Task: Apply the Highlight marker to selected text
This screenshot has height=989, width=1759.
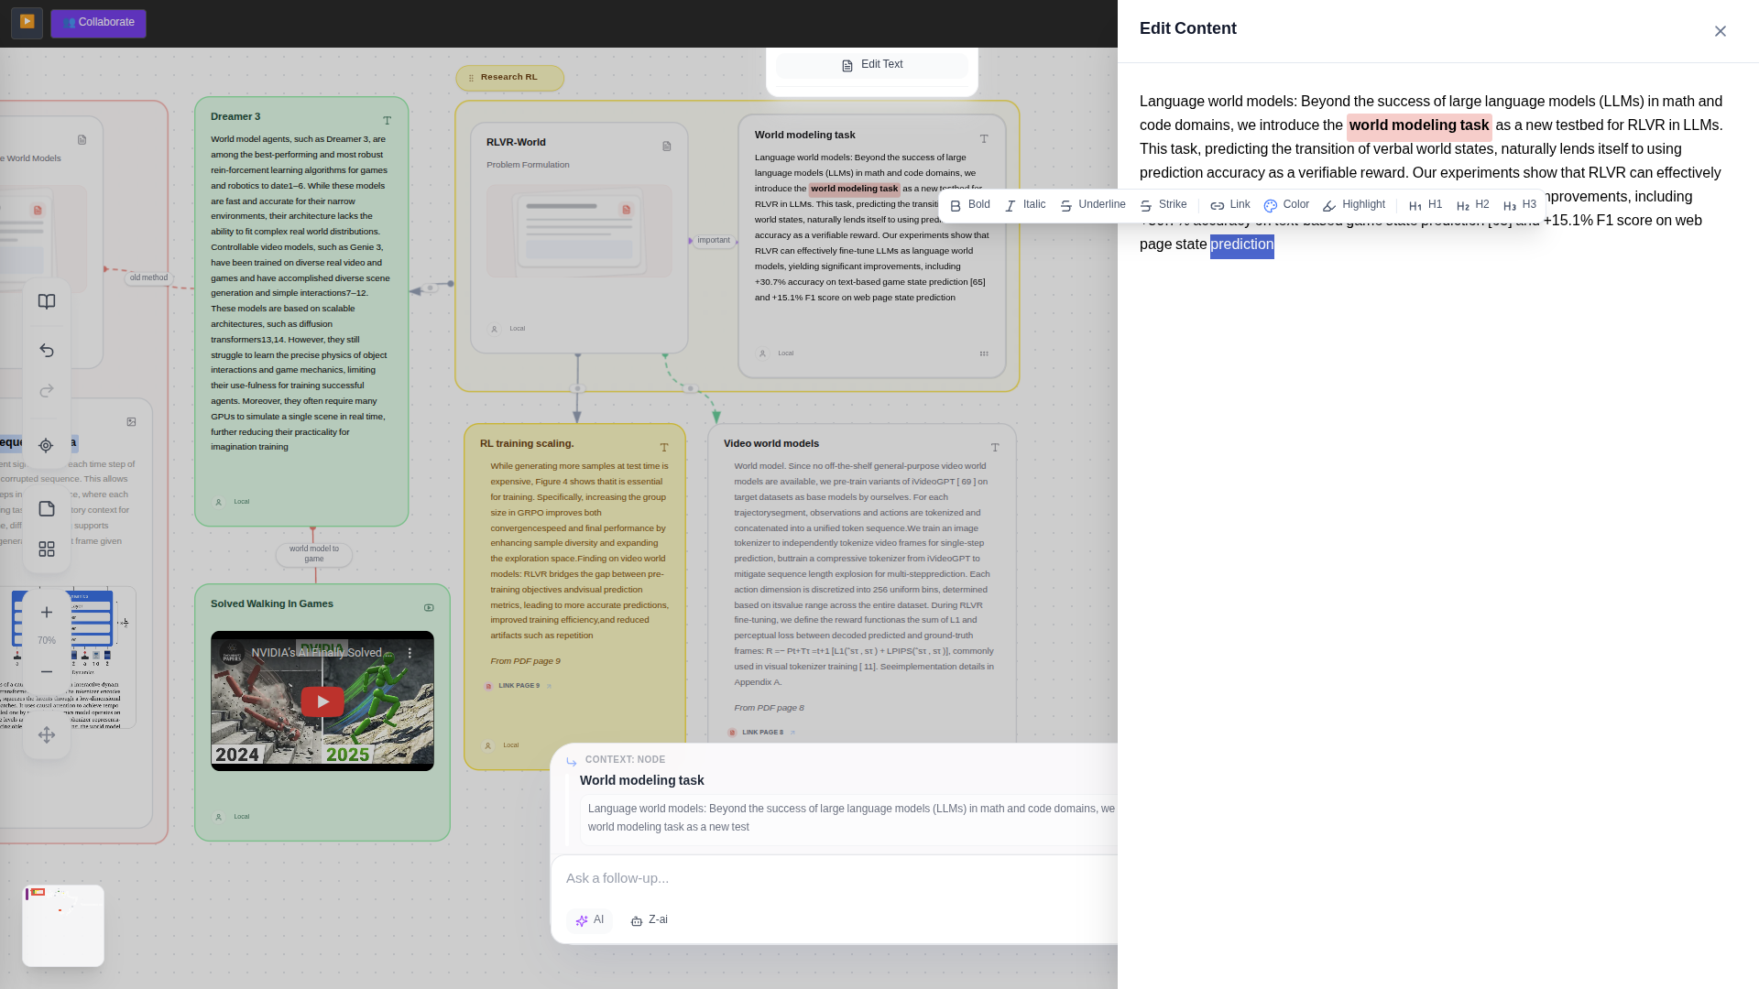Action: tap(1354, 205)
